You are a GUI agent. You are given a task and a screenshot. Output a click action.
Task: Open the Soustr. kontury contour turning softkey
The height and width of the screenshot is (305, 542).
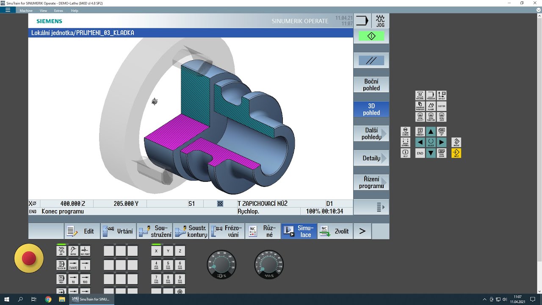pos(191,231)
